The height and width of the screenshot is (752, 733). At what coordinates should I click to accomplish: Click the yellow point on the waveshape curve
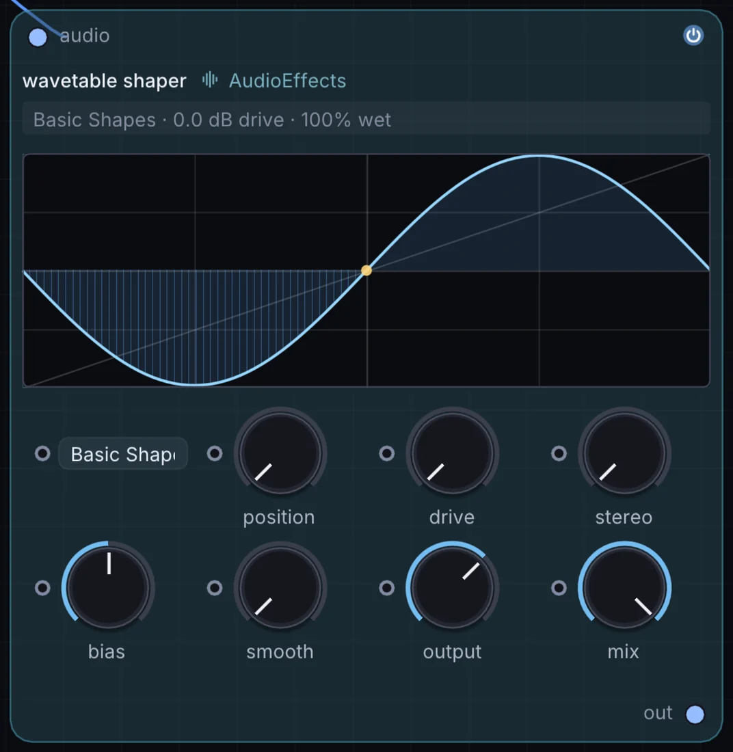366,271
